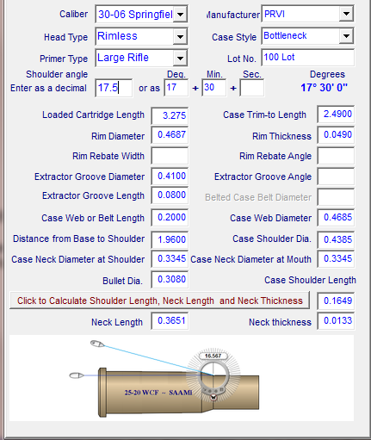Click the cartridge case diagram image
Image resolution: width=371 pixels, height=440 pixels.
click(x=182, y=378)
